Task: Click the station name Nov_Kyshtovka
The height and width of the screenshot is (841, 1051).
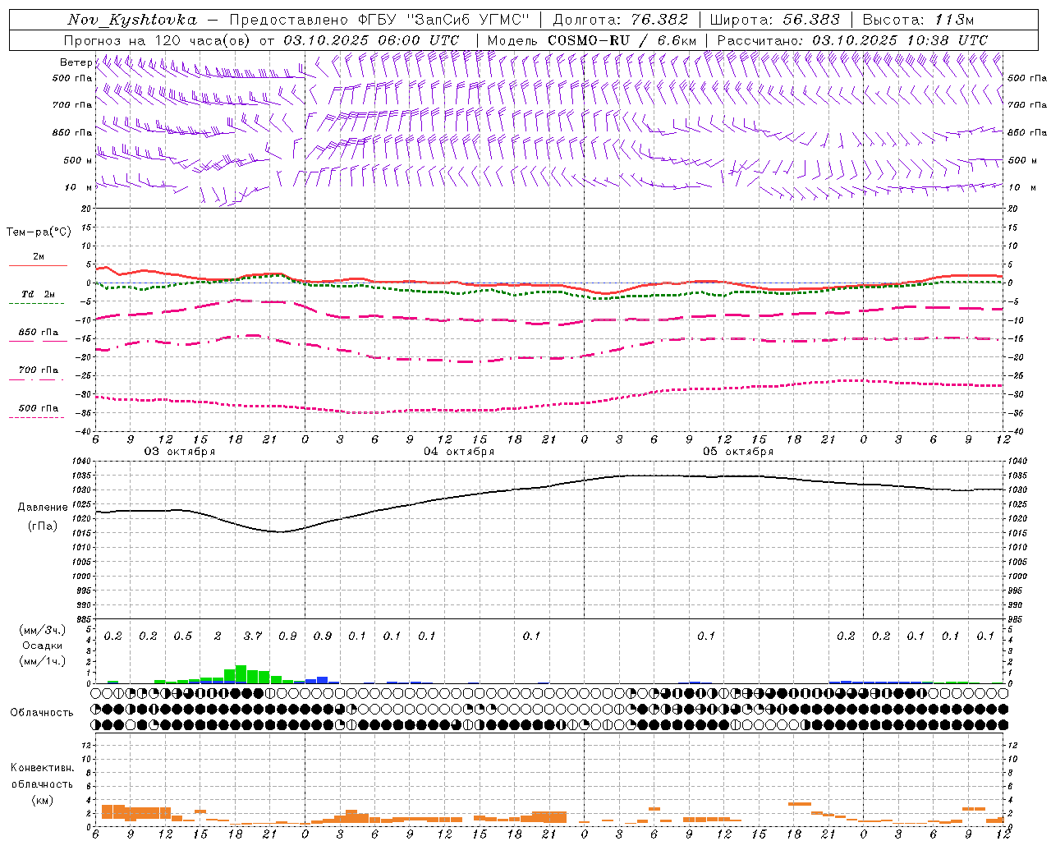Action: tap(132, 20)
